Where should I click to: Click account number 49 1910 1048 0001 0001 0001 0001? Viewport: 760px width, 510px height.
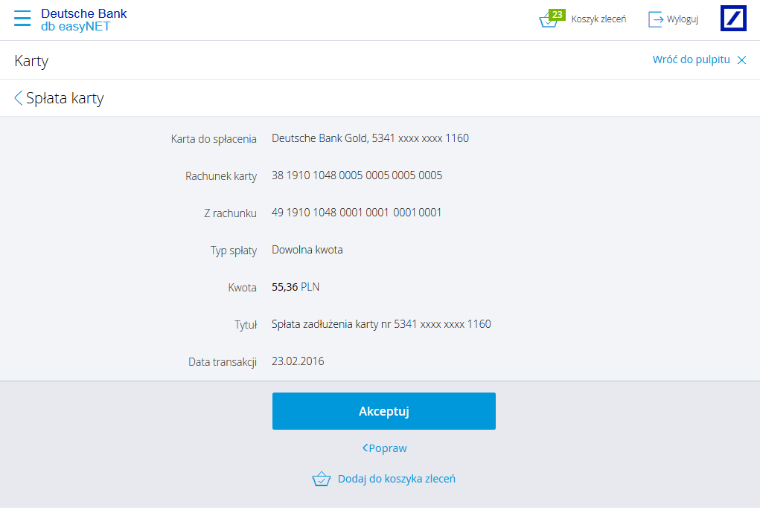coord(357,213)
